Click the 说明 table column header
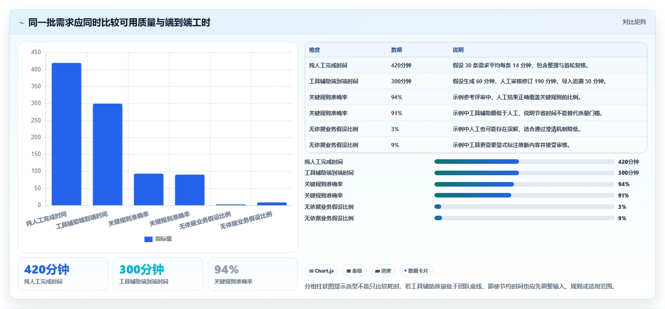The width and height of the screenshot is (665, 309). [458, 50]
